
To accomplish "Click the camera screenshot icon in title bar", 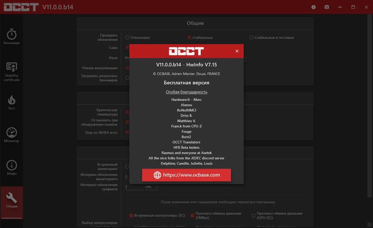I will click(x=327, y=7).
